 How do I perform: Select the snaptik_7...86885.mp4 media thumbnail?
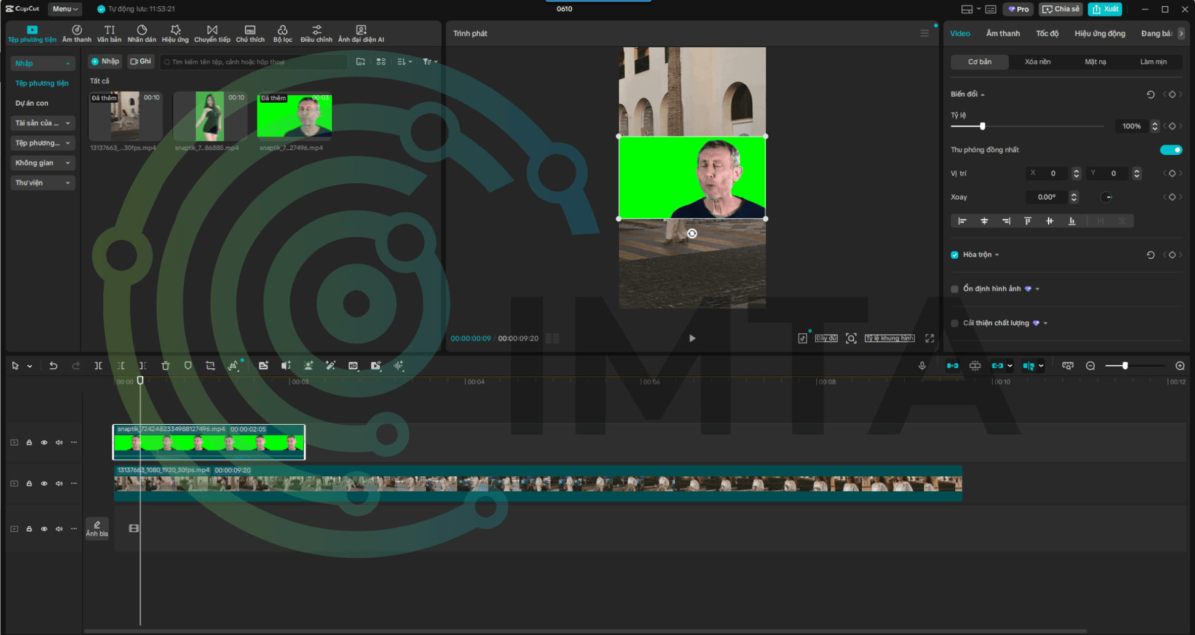point(210,117)
